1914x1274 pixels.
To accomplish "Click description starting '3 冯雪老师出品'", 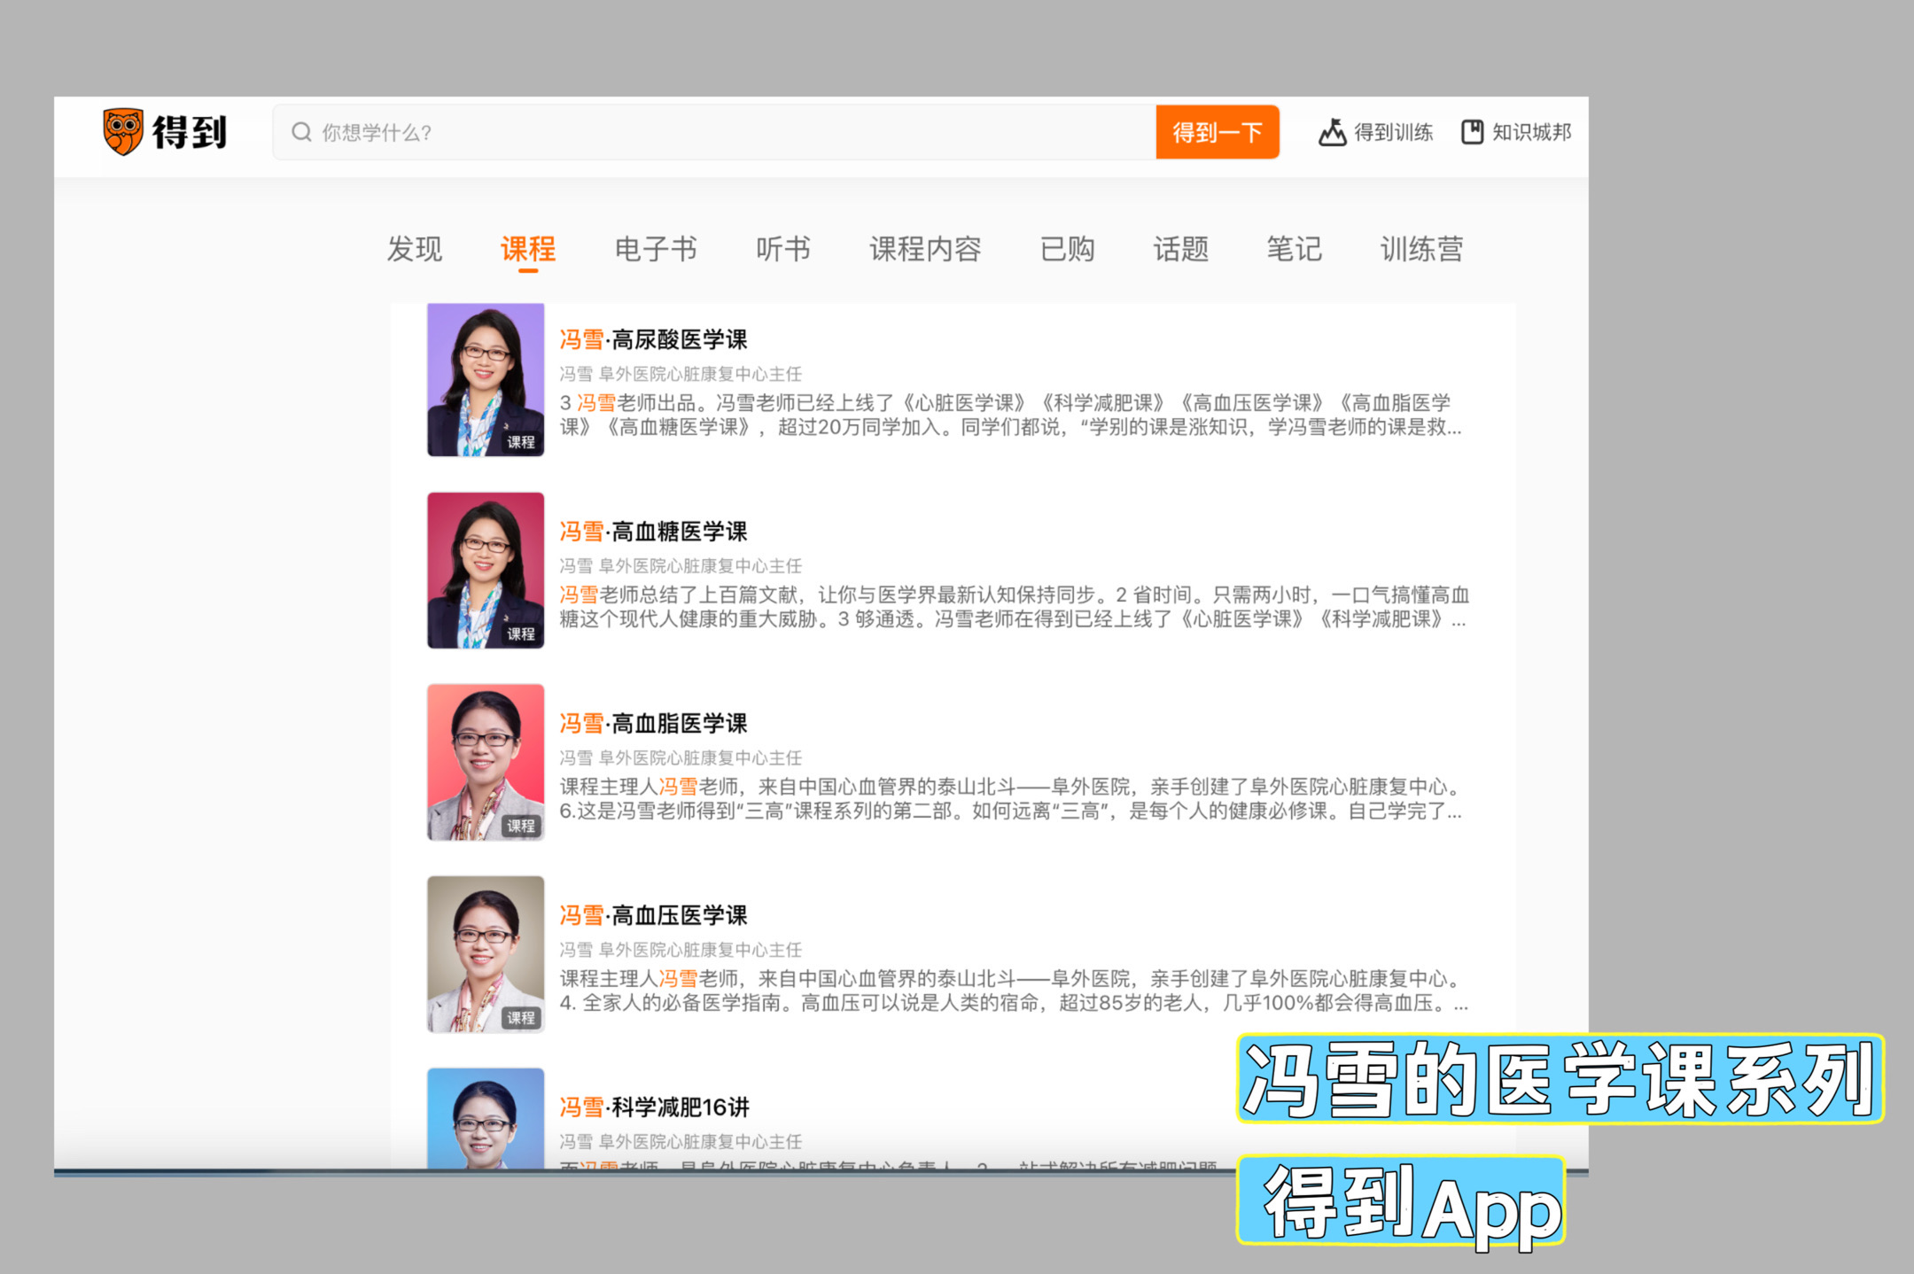I will 1010,415.
